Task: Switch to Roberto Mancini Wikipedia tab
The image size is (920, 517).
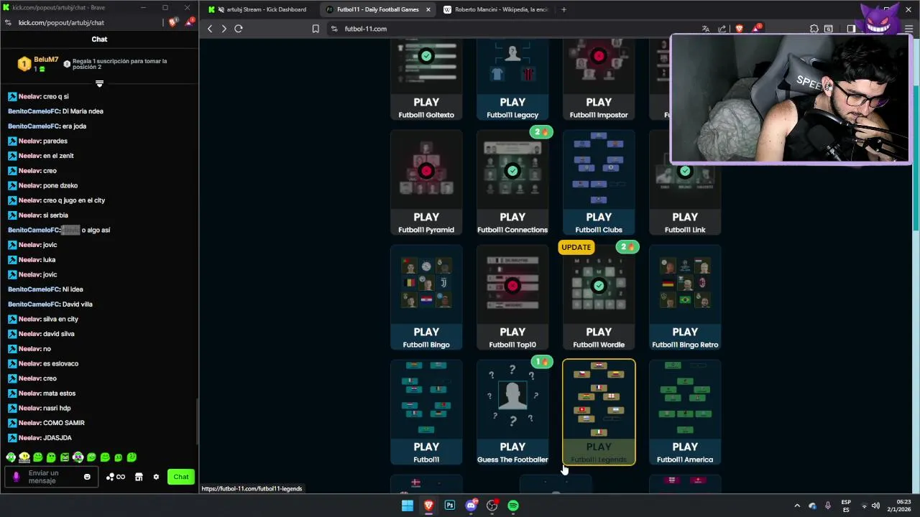Action: (496, 9)
